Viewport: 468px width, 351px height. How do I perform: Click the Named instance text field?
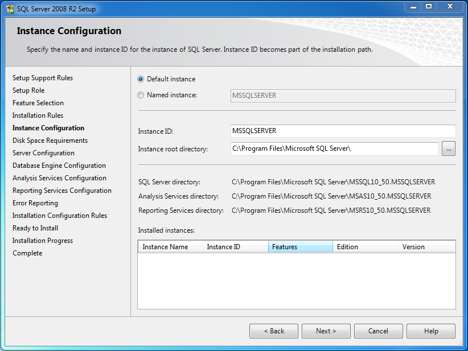pyautogui.click(x=343, y=96)
